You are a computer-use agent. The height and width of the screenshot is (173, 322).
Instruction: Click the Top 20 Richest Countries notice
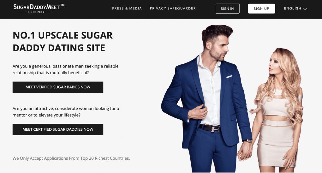(71, 158)
